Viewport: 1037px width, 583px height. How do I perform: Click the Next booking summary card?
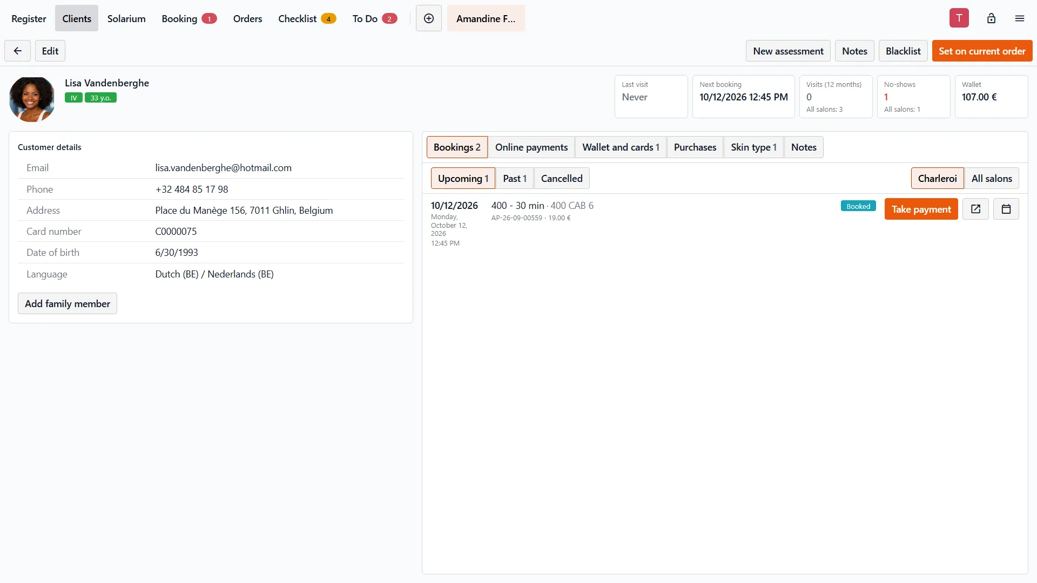coord(743,97)
